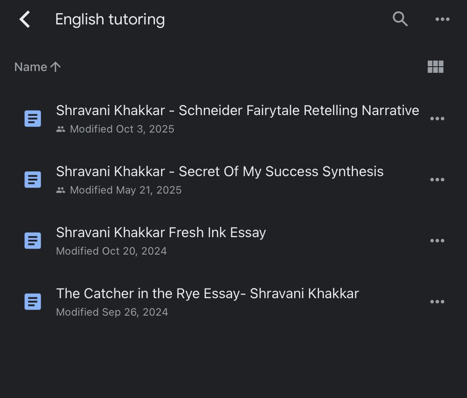Click doc icon for Secret Of My Success

pyautogui.click(x=33, y=180)
